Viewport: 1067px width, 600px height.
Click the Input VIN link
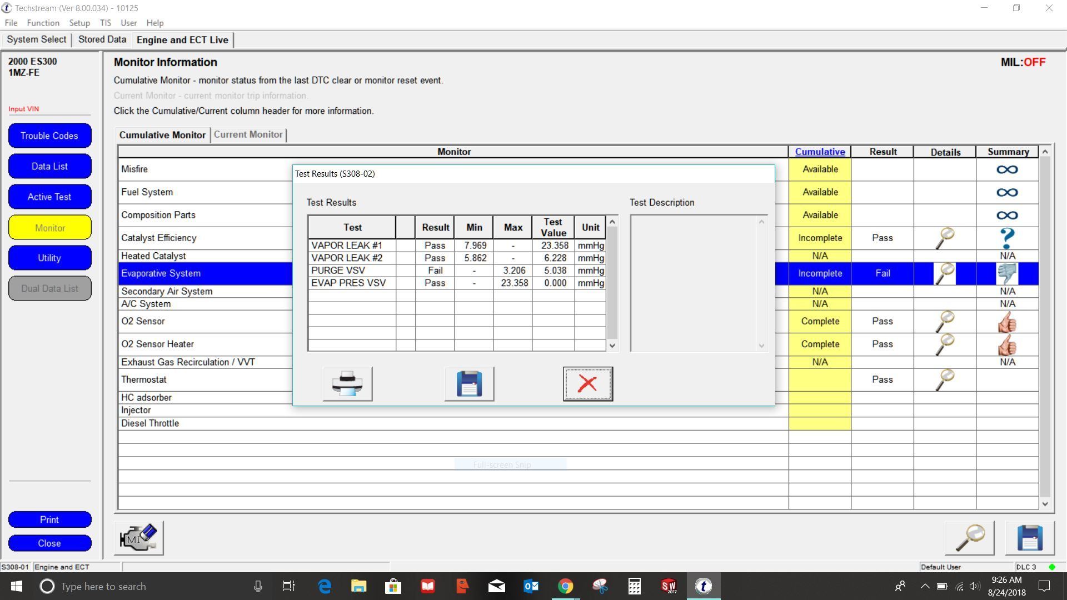point(23,109)
